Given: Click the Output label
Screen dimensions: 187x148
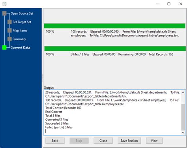Looking at the screenshot, I should (49, 88).
